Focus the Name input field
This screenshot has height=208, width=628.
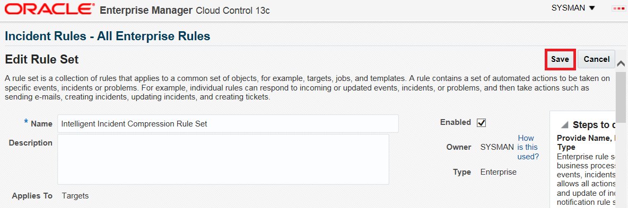pos(228,124)
